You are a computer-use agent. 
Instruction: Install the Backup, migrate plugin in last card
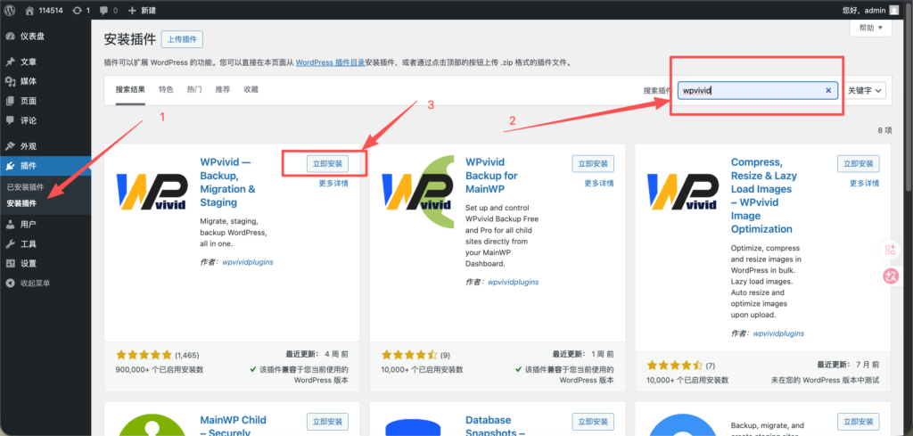[859, 422]
